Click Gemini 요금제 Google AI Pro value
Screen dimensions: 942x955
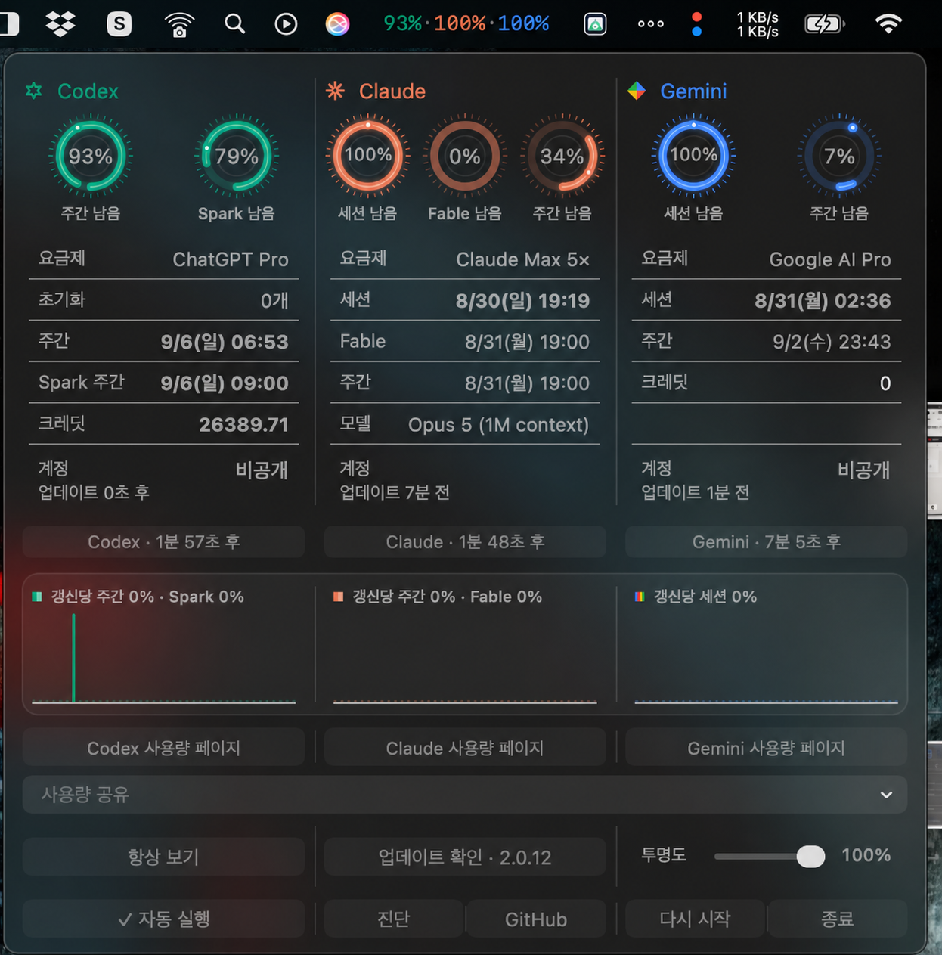point(830,259)
